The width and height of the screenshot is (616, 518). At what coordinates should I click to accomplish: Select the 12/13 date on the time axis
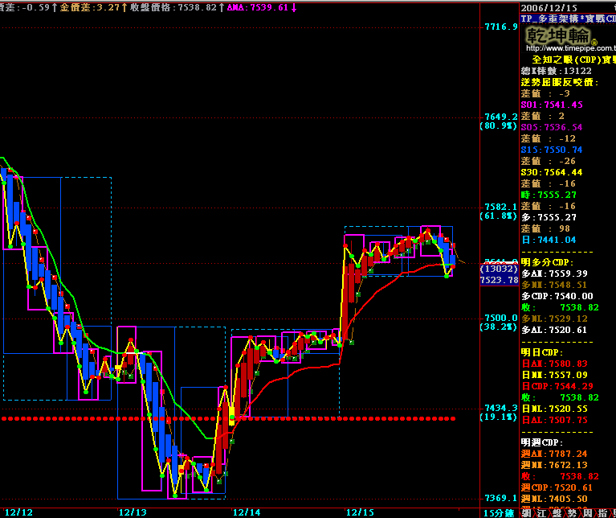pyautogui.click(x=133, y=512)
